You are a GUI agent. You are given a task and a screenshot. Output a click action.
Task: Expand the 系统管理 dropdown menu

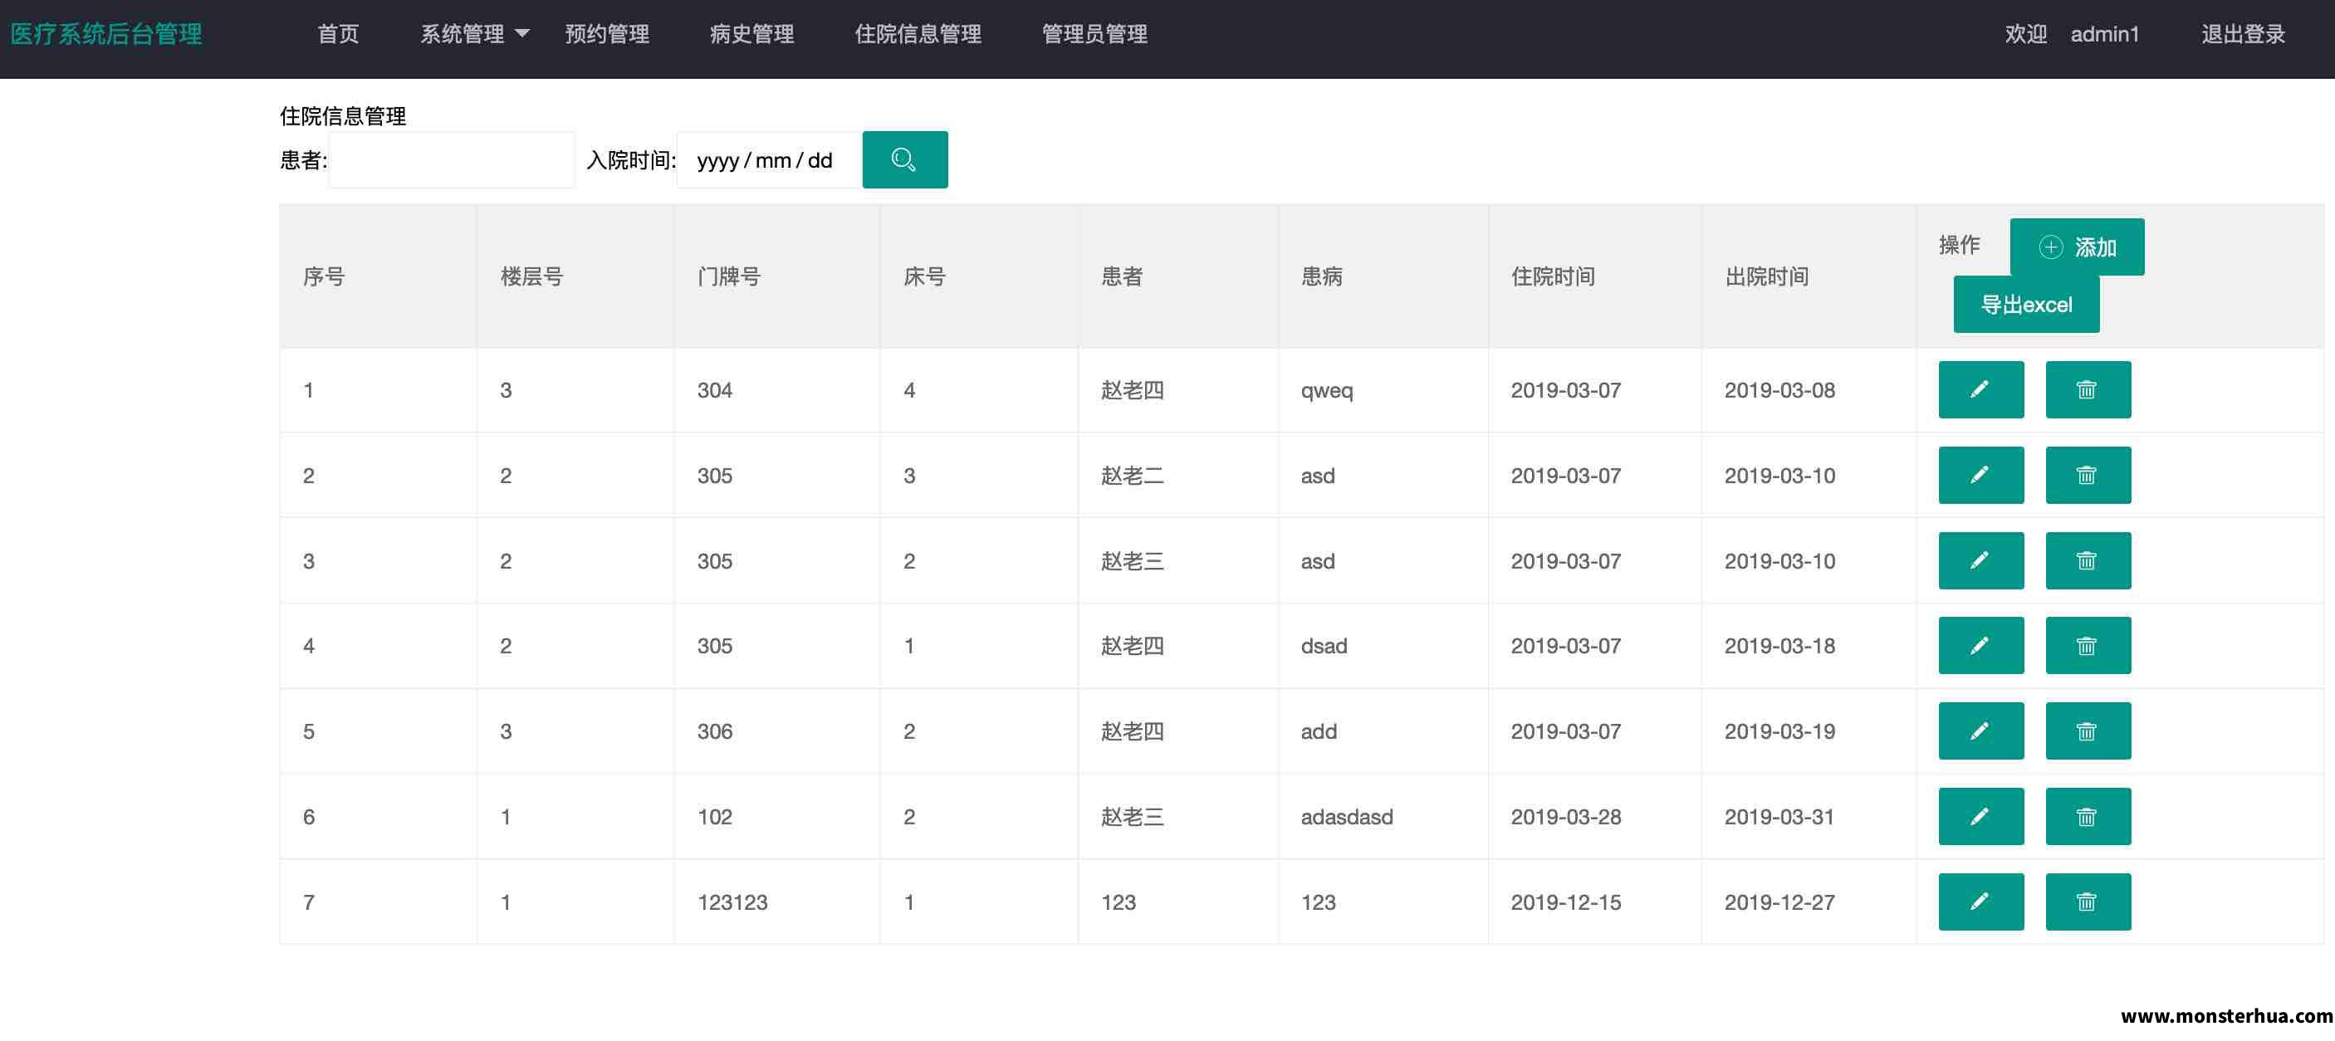point(474,34)
